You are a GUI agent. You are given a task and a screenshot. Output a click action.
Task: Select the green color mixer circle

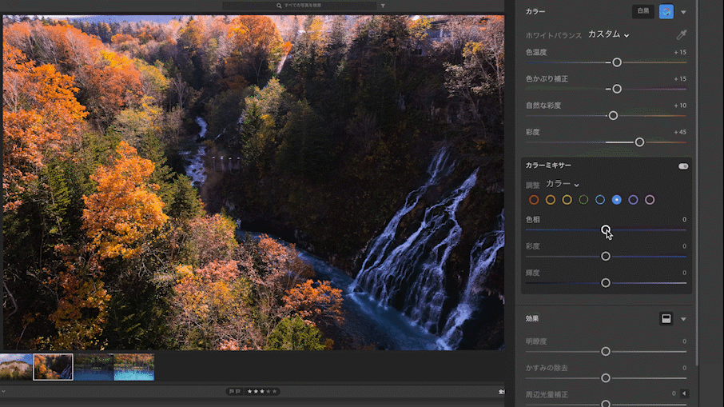point(583,200)
